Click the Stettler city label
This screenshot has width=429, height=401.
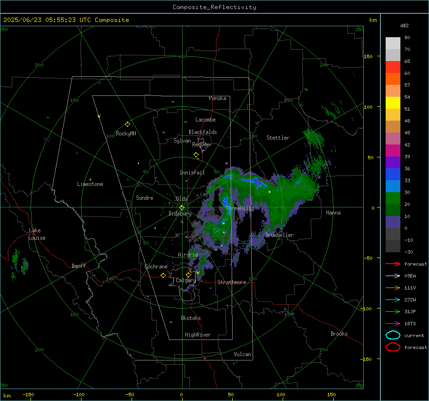click(x=278, y=138)
